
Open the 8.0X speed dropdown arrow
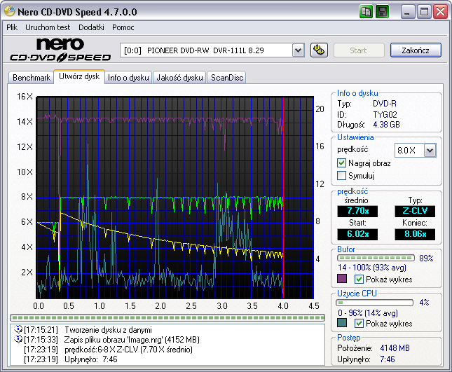click(430, 150)
